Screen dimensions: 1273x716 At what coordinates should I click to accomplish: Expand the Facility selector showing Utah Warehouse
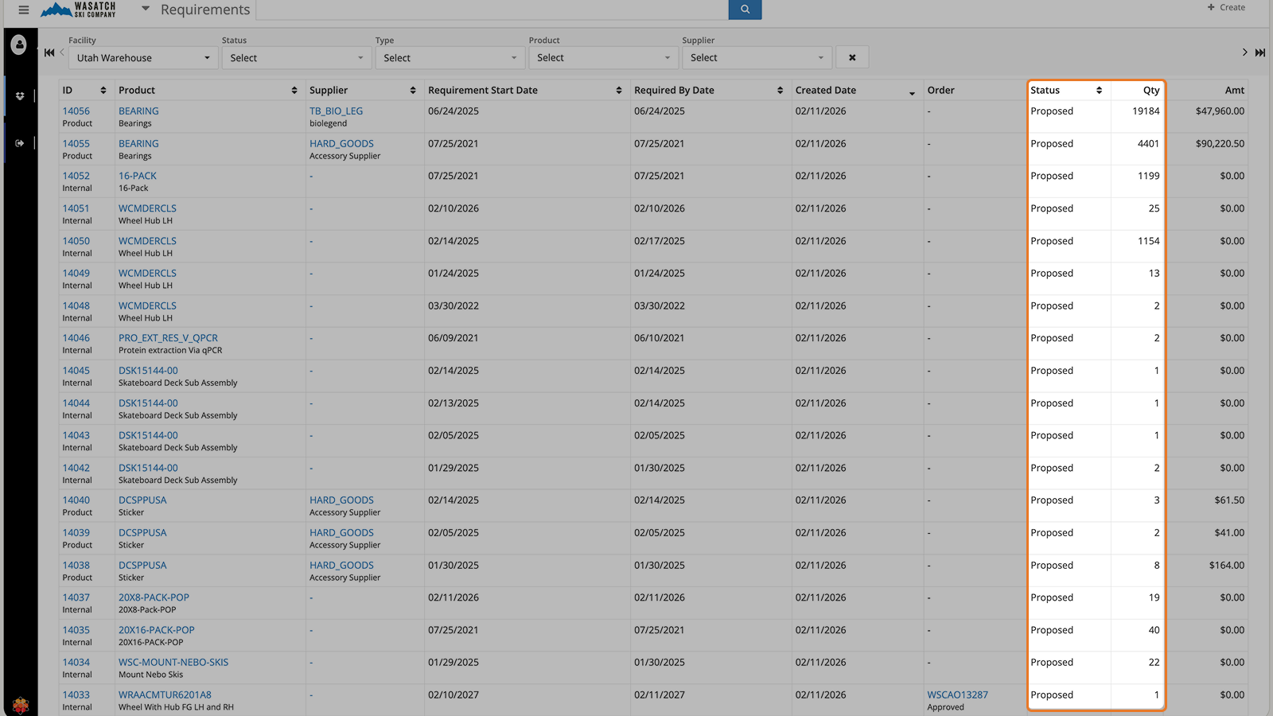click(142, 57)
